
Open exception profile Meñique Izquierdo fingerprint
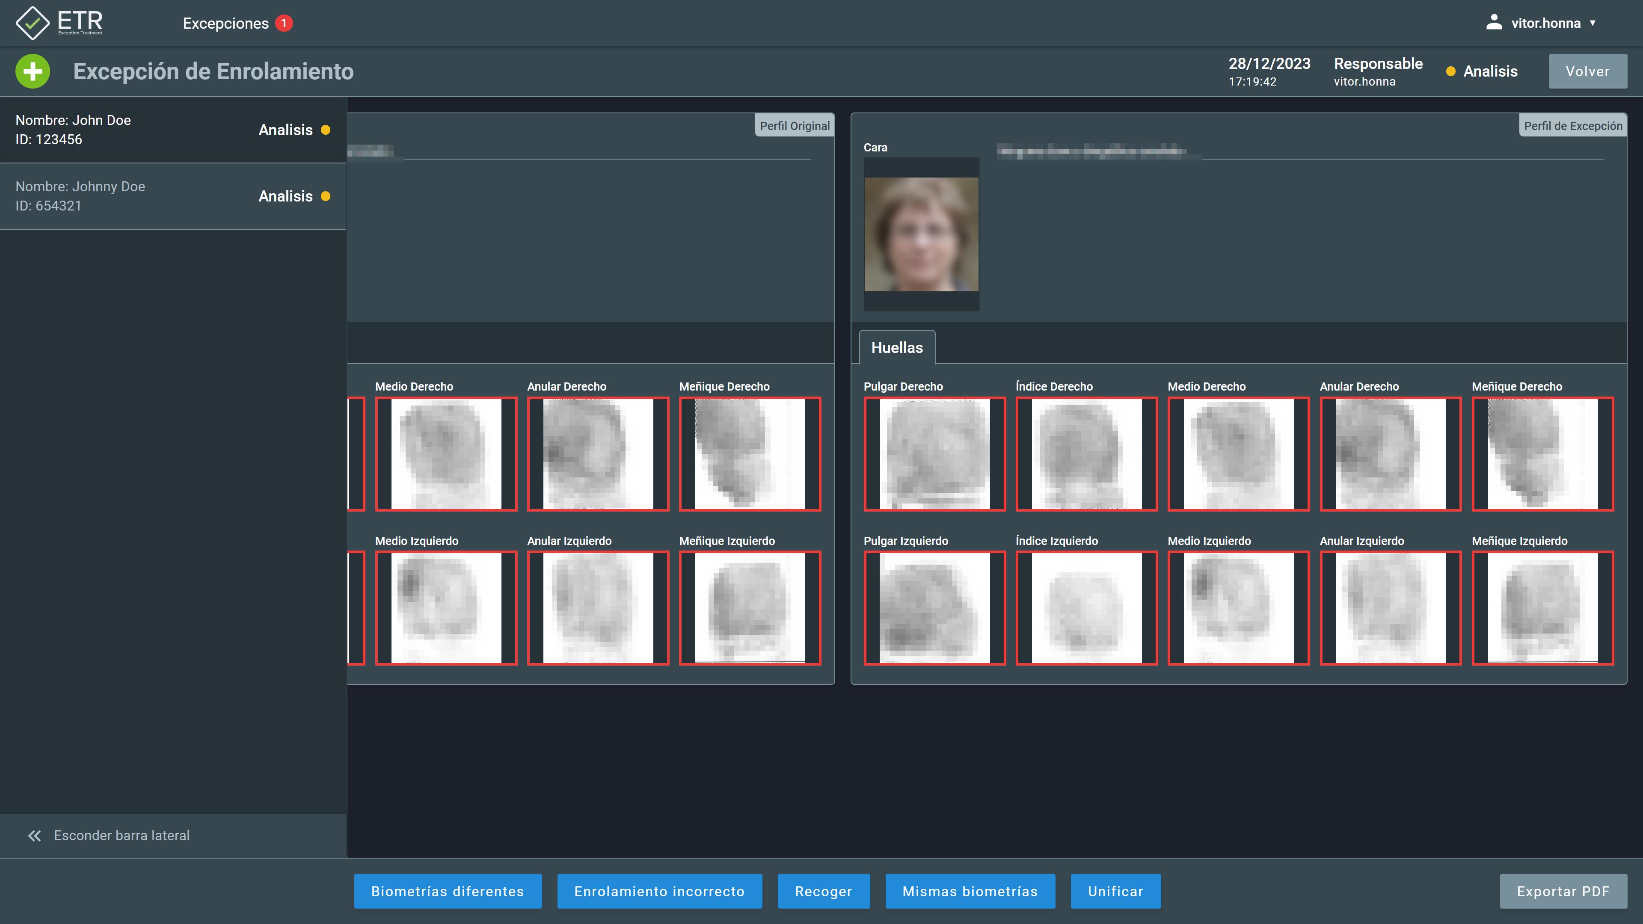(x=1542, y=608)
